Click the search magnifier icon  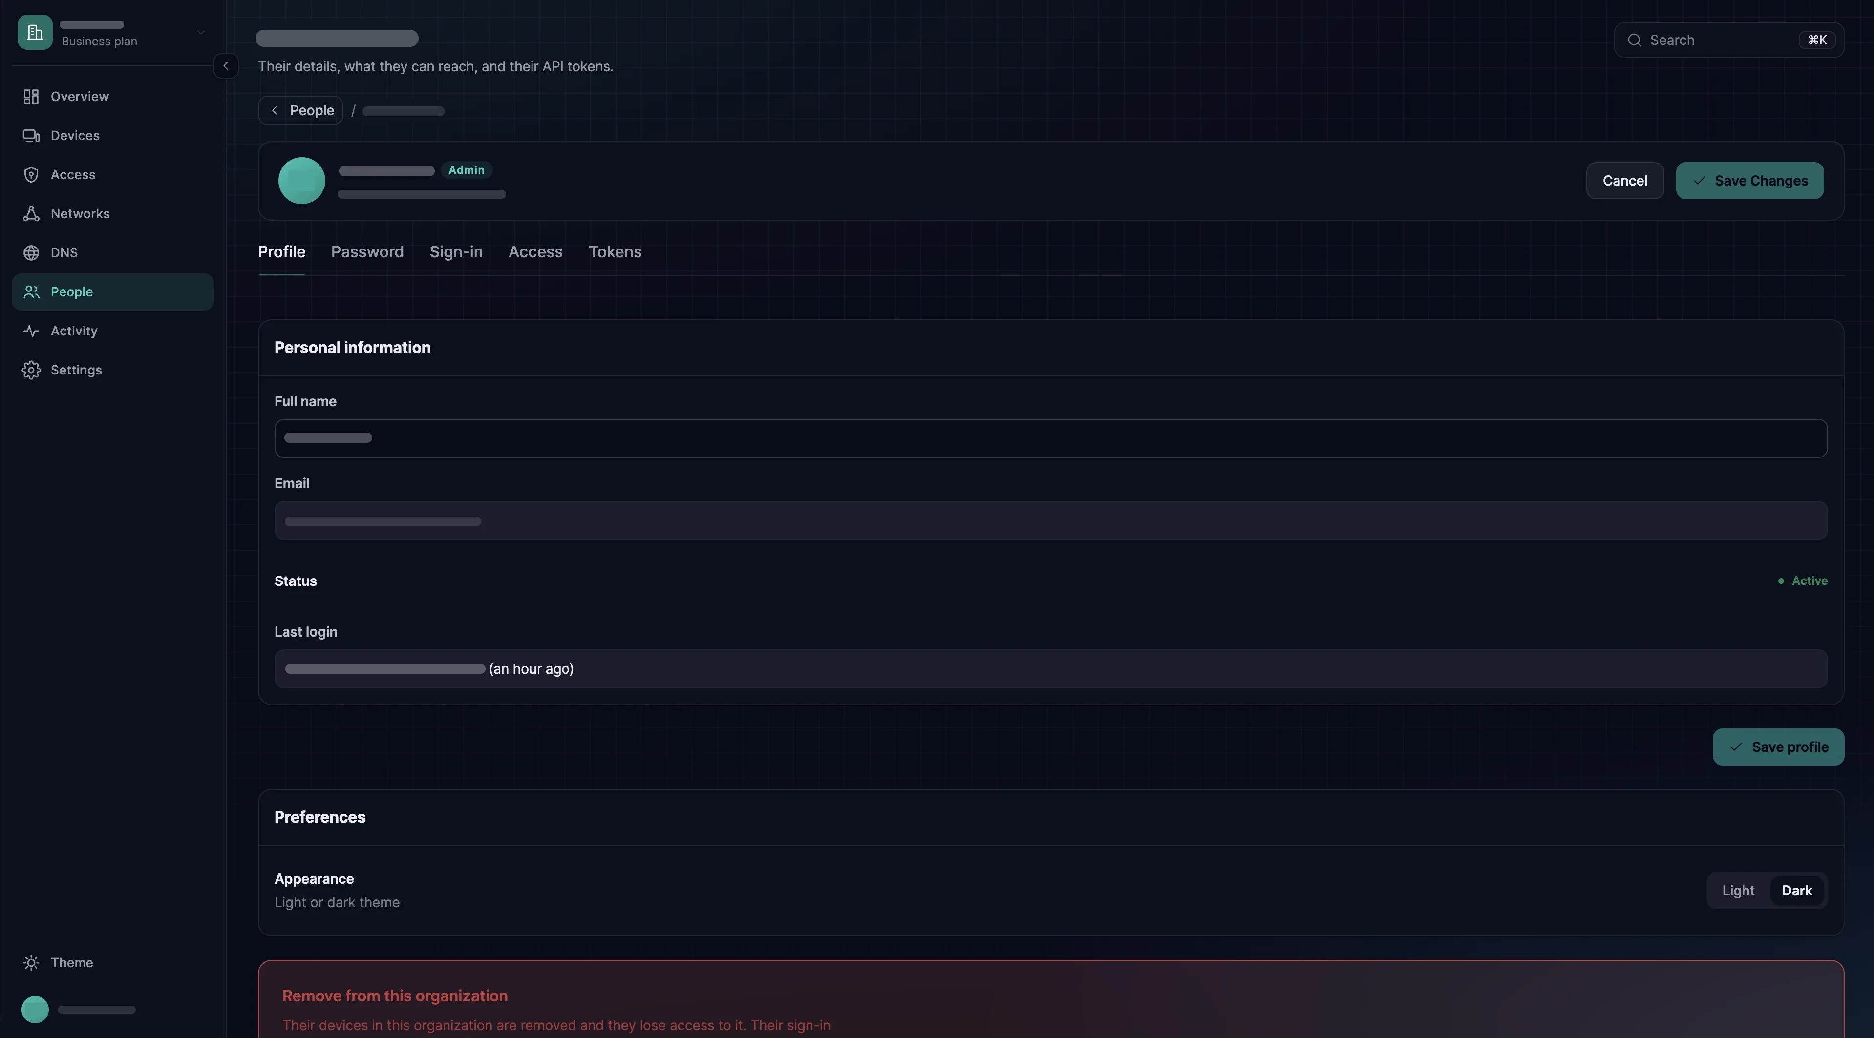click(x=1634, y=40)
